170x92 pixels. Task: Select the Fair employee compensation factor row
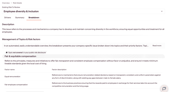point(83,85)
